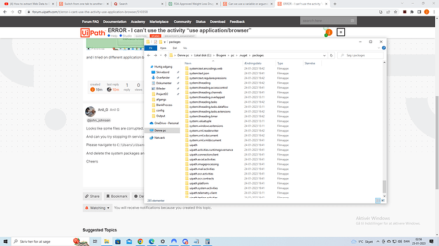Open File Explorer from the taskbar
The height and width of the screenshot is (246, 439).
pos(106,242)
